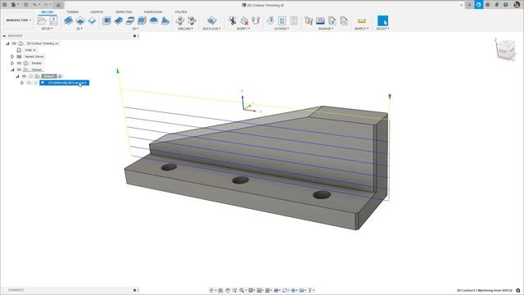Click the 2D Pocket icon
The width and height of the screenshot is (524, 295).
pyautogui.click(x=80, y=20)
